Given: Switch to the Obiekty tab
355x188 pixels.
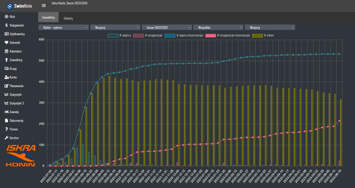Looking at the screenshot, I should [x=68, y=19].
